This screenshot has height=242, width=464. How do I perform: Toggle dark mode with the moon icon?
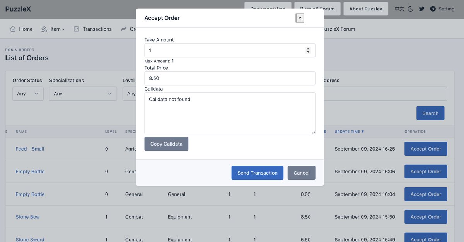pyautogui.click(x=411, y=8)
